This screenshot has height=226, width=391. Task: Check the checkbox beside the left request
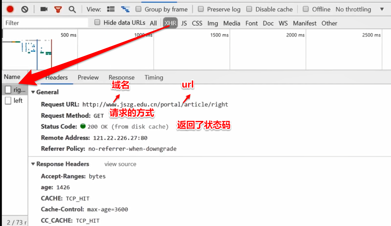[9, 101]
